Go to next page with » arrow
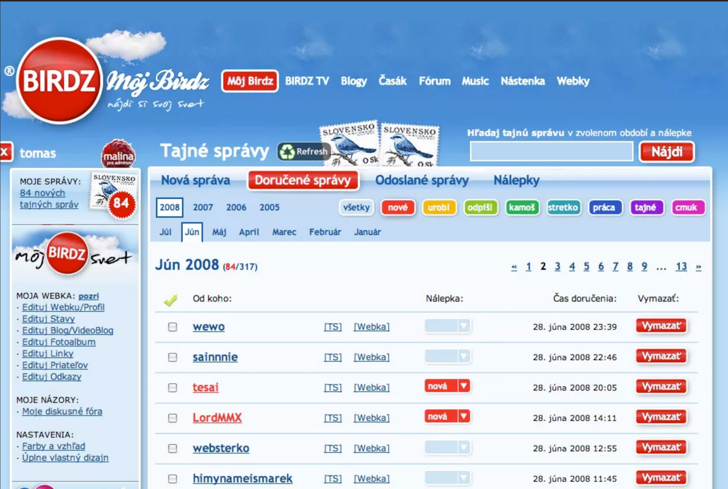 pos(698,267)
